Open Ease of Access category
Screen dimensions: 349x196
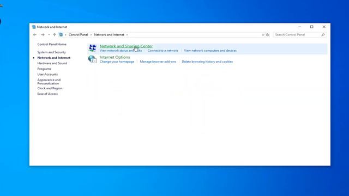pyautogui.click(x=47, y=94)
